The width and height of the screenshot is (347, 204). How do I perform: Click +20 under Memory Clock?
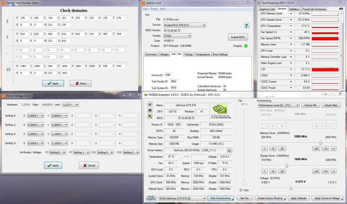pos(316,148)
